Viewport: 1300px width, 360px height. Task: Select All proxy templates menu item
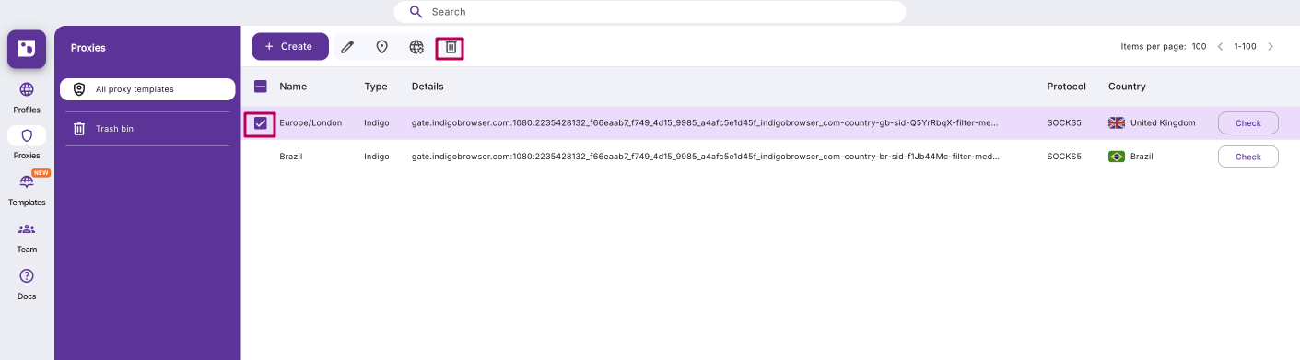[x=147, y=89]
